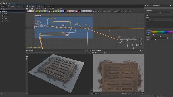Switch to the Street graph tab

point(48,6)
